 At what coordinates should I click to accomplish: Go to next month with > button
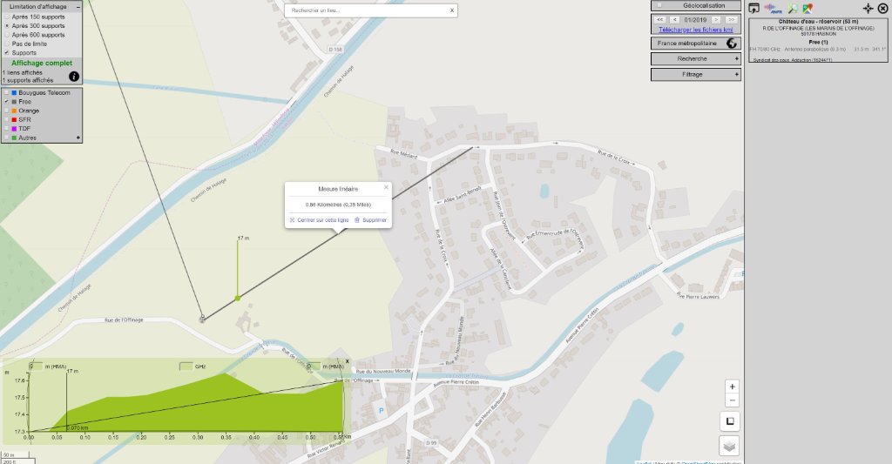click(x=716, y=20)
